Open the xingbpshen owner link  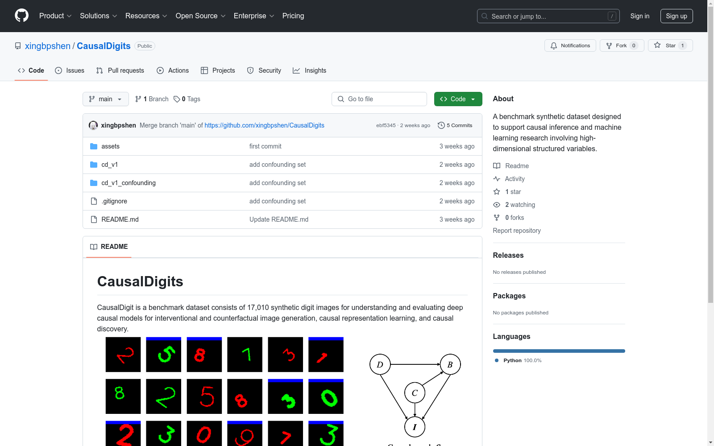pos(48,46)
